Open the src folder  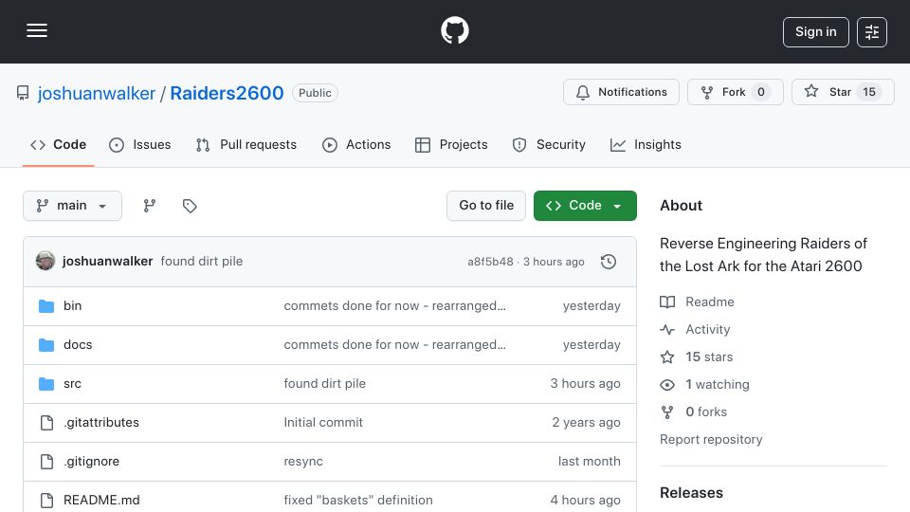[x=73, y=384]
